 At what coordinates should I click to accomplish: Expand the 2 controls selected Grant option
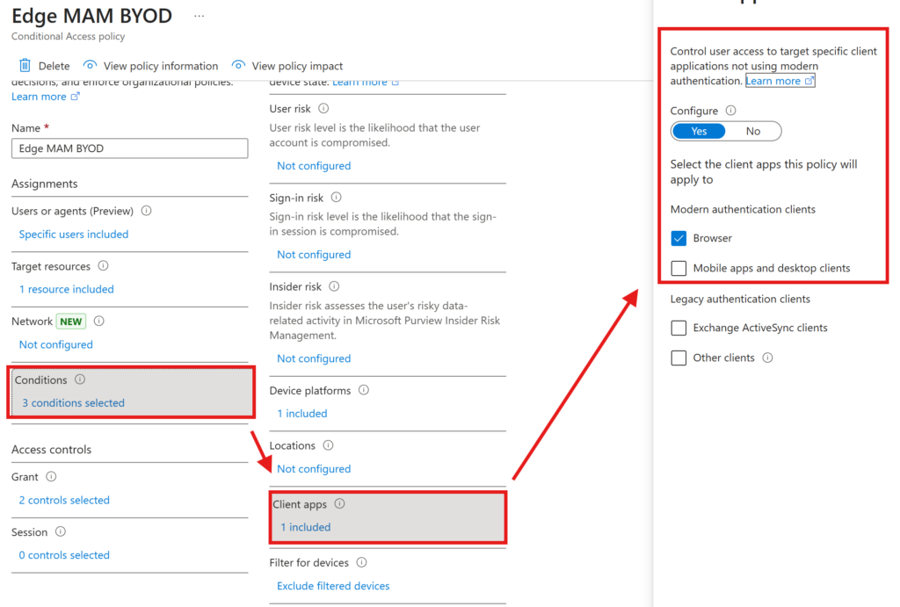pyautogui.click(x=64, y=500)
